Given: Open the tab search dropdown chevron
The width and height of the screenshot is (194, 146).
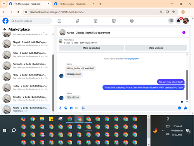Looking at the screenshot, I should pos(4,4).
